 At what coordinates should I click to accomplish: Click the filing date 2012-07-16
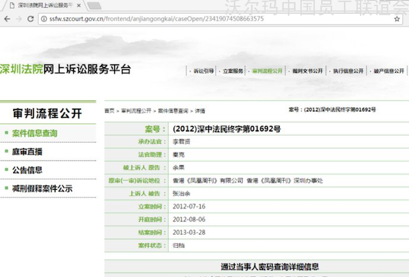(189, 206)
